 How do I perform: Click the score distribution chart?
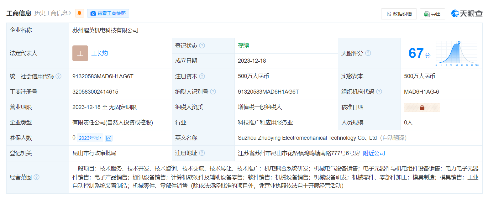coord(457,54)
